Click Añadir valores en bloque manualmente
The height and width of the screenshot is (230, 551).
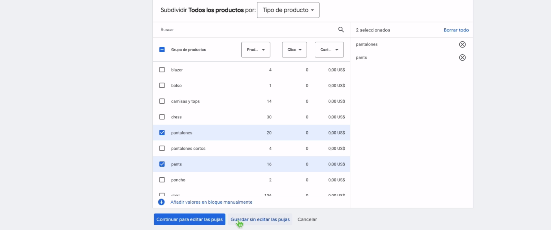coord(211,202)
